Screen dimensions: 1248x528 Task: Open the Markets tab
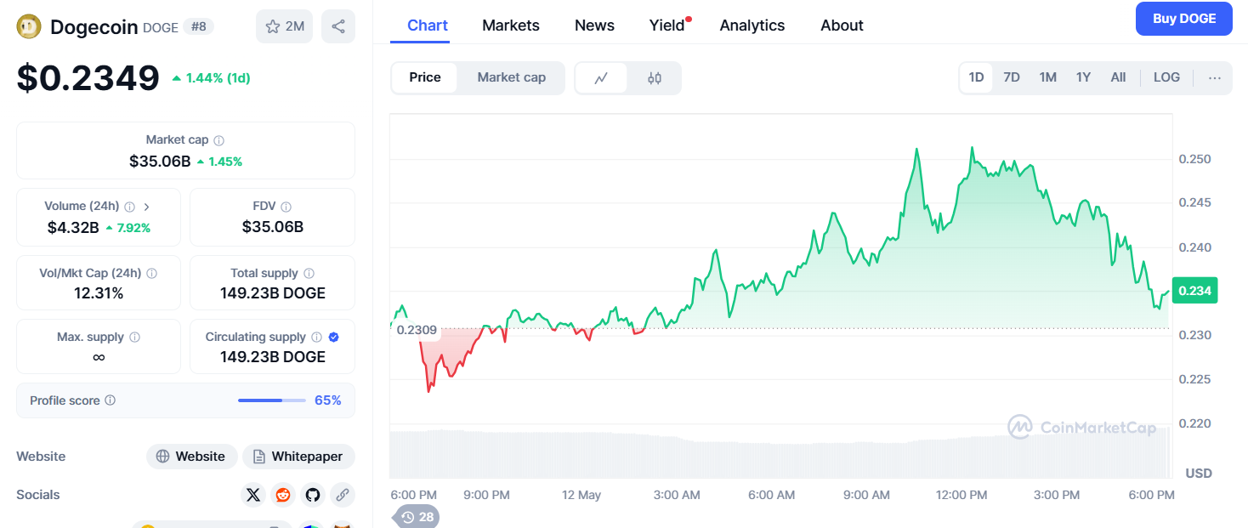(511, 26)
